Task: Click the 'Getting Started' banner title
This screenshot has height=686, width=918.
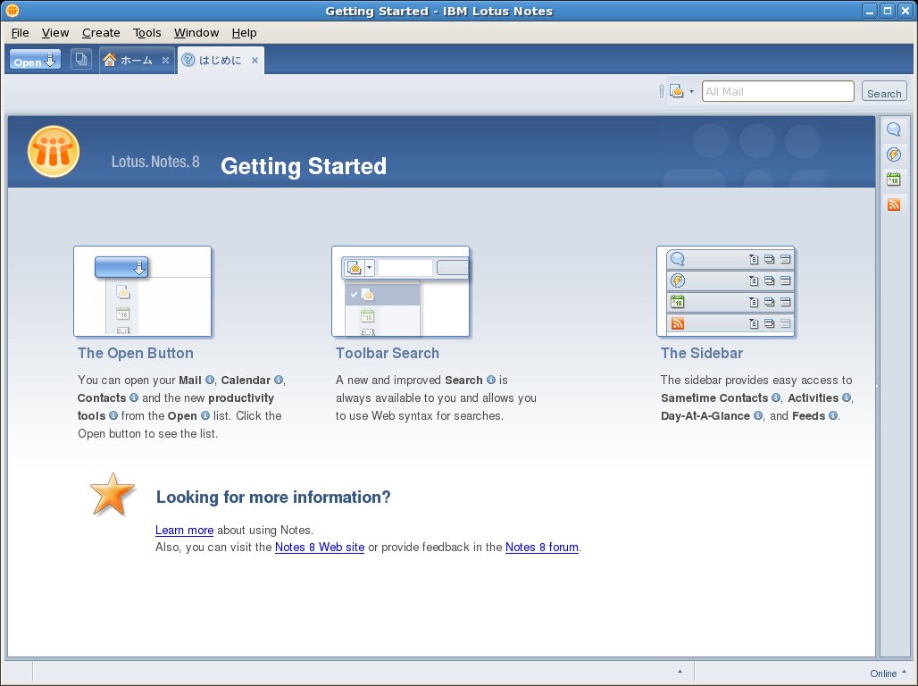Action: [304, 166]
